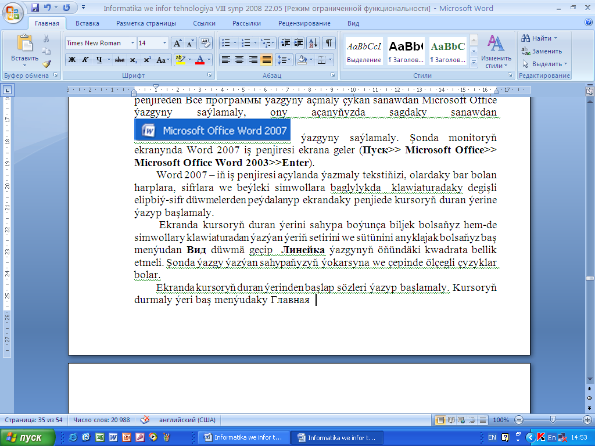
Task: Open the font size 14 dropdown
Action: [x=164, y=43]
